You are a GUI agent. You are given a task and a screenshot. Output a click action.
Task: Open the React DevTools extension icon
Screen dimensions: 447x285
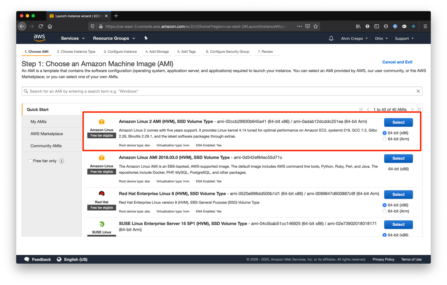coord(413,26)
